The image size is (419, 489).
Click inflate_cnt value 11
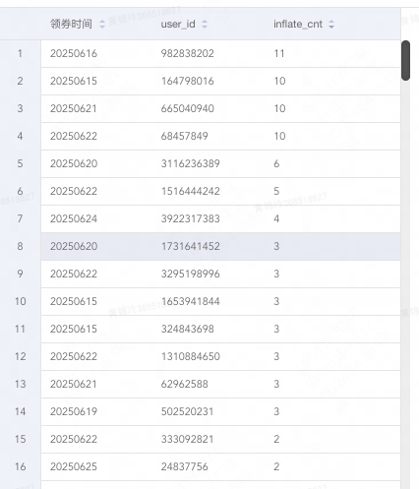click(x=279, y=53)
